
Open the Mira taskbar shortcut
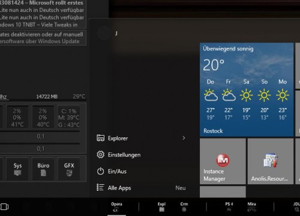[251, 207]
